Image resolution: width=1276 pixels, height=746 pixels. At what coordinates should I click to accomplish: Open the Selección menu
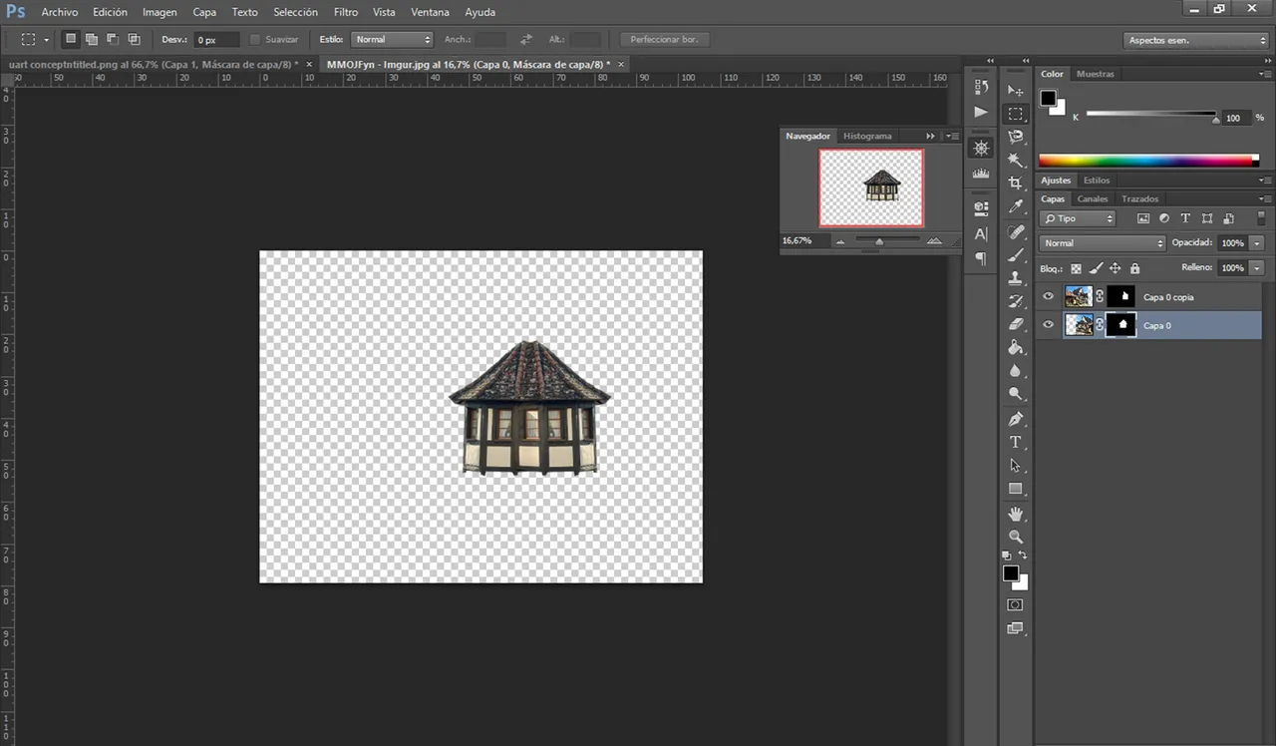point(295,12)
